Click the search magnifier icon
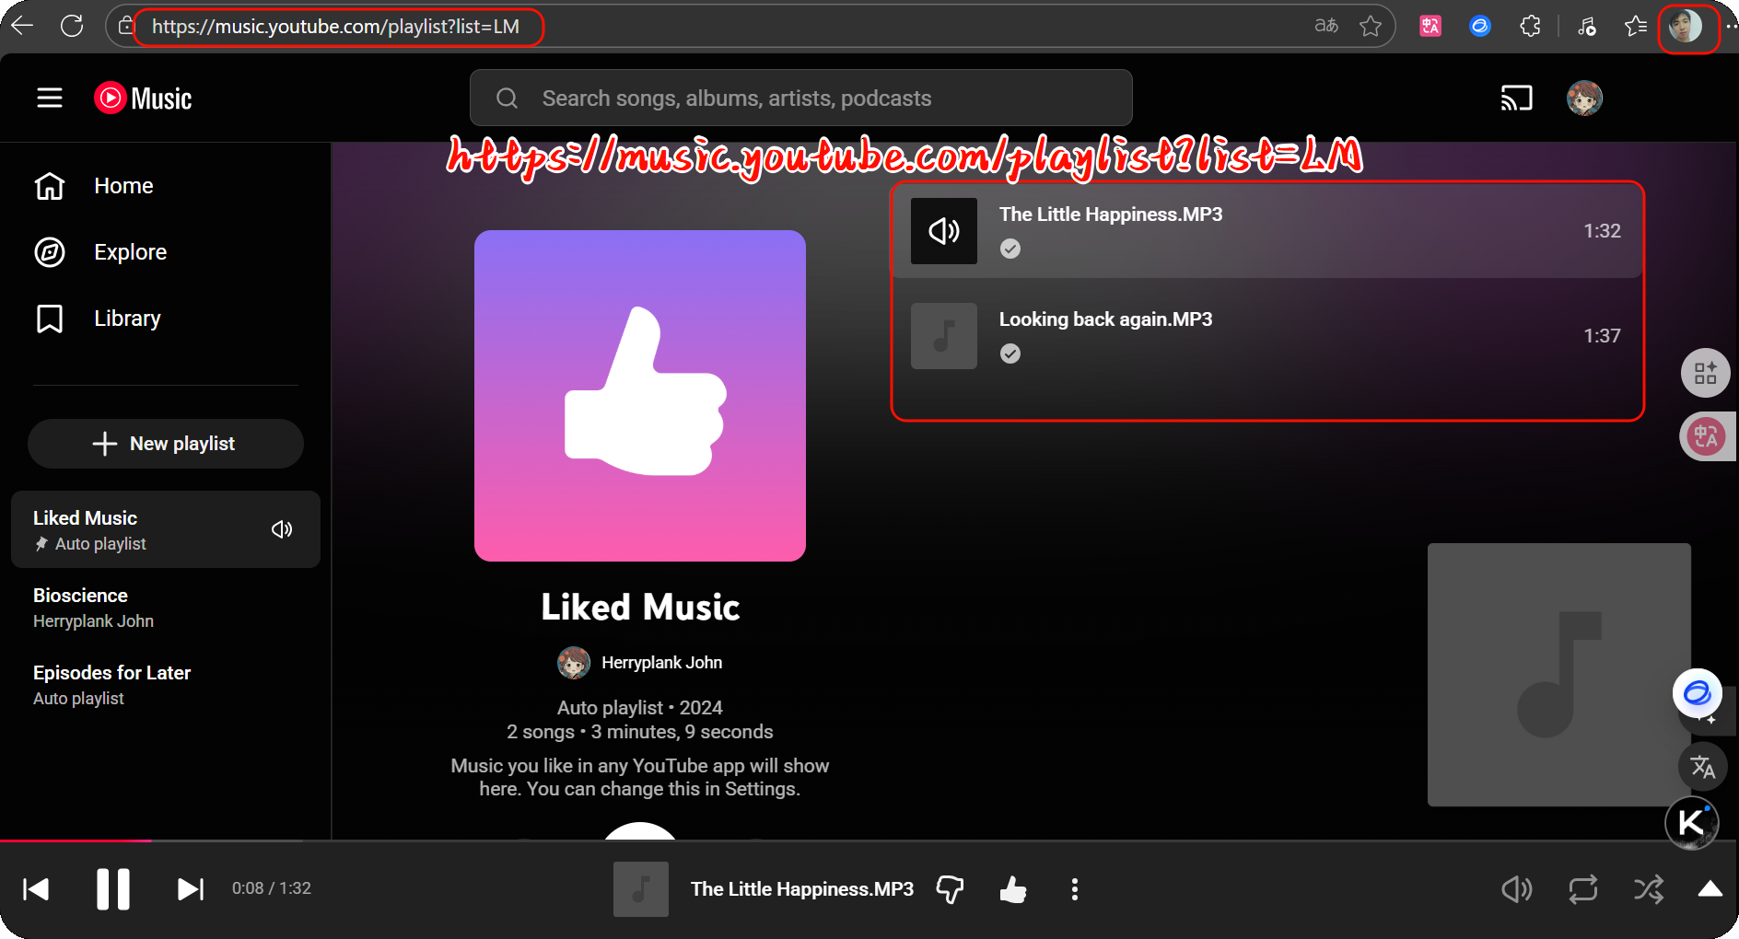The image size is (1739, 939). [507, 98]
